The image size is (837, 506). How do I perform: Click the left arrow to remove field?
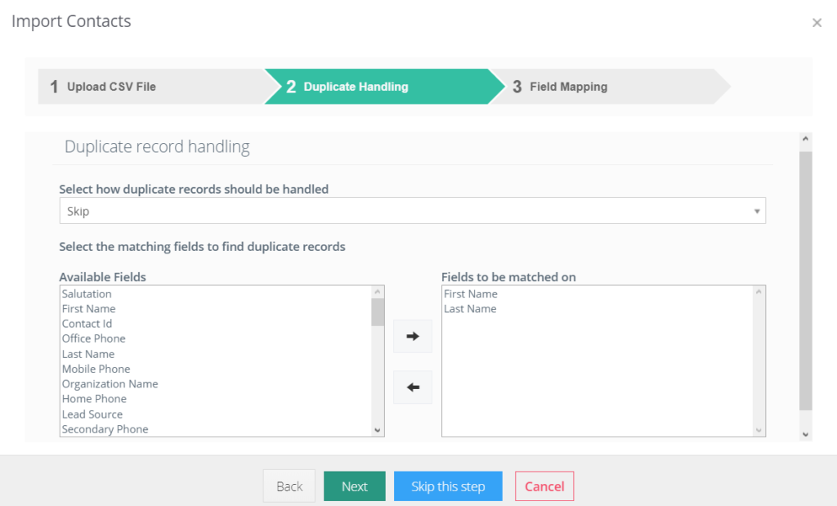[412, 387]
